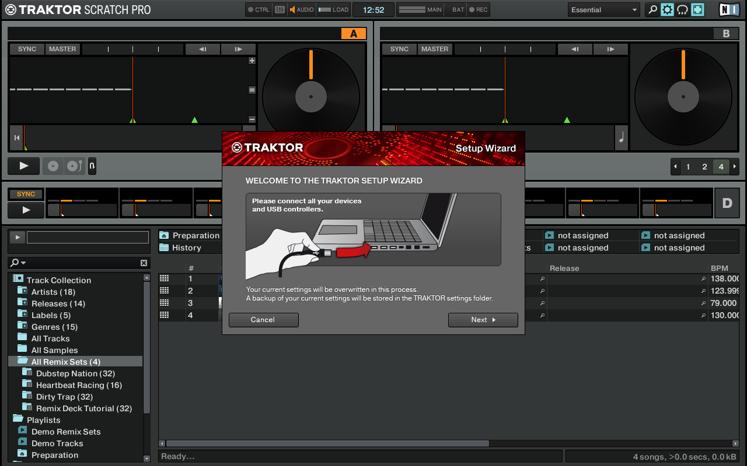Zoom out Deck A waveform with minus

(252, 119)
